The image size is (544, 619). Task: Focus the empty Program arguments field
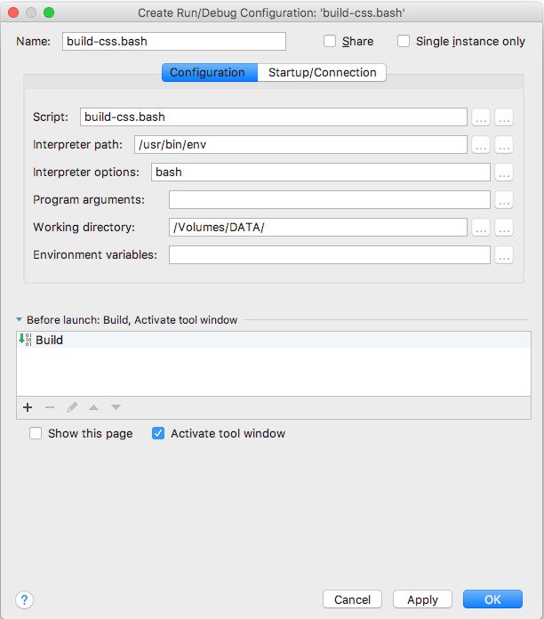(x=330, y=200)
